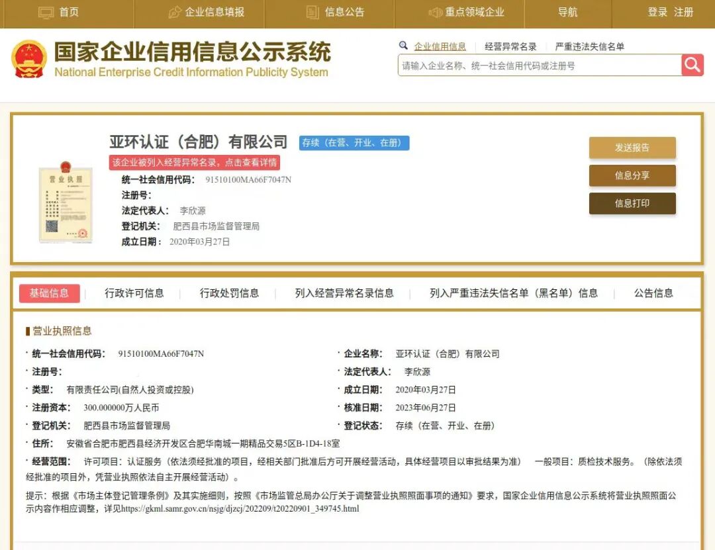Open the 列入经营异常名录信息 tab
The image size is (715, 550).
pyautogui.click(x=342, y=293)
